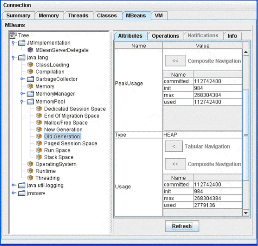Select the New Generation bean icon

(39, 130)
